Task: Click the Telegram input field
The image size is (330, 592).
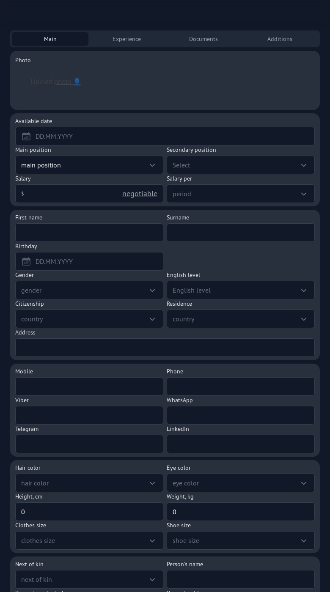Action: [x=89, y=444]
